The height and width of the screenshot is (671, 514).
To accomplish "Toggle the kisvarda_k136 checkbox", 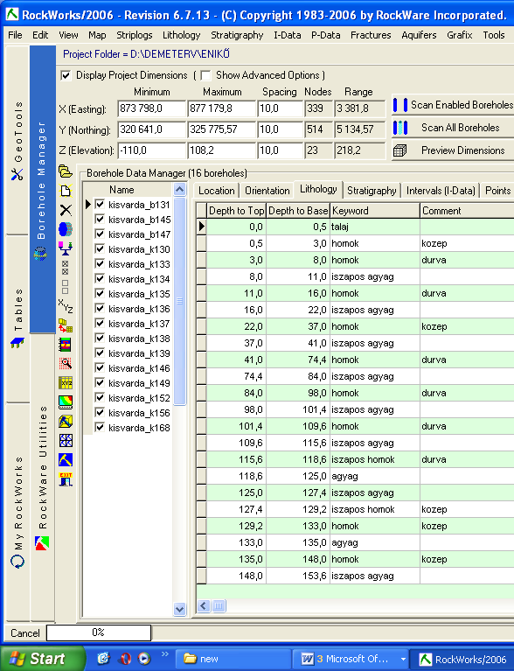I will point(100,309).
